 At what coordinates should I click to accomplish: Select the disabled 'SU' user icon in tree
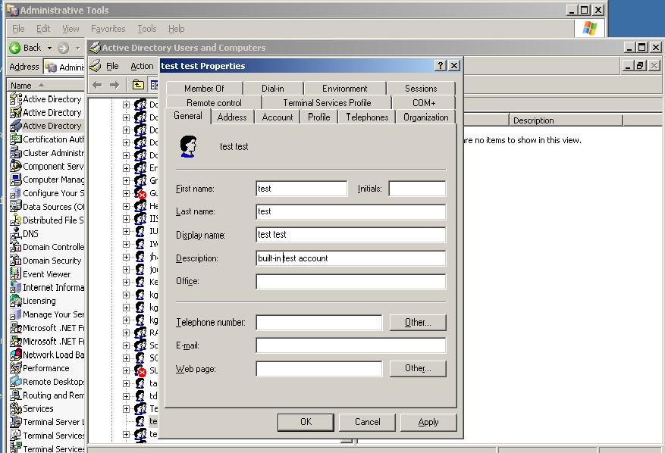click(x=140, y=370)
